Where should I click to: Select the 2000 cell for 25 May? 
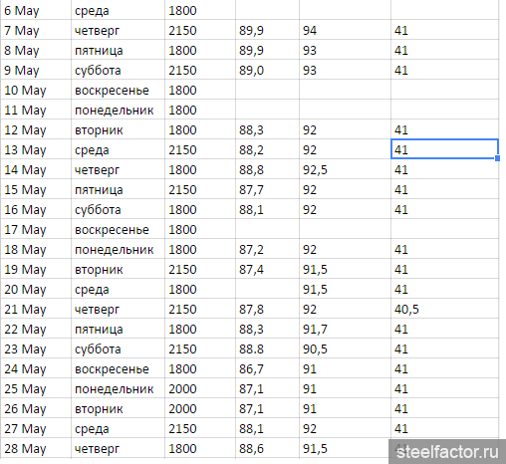(x=200, y=388)
